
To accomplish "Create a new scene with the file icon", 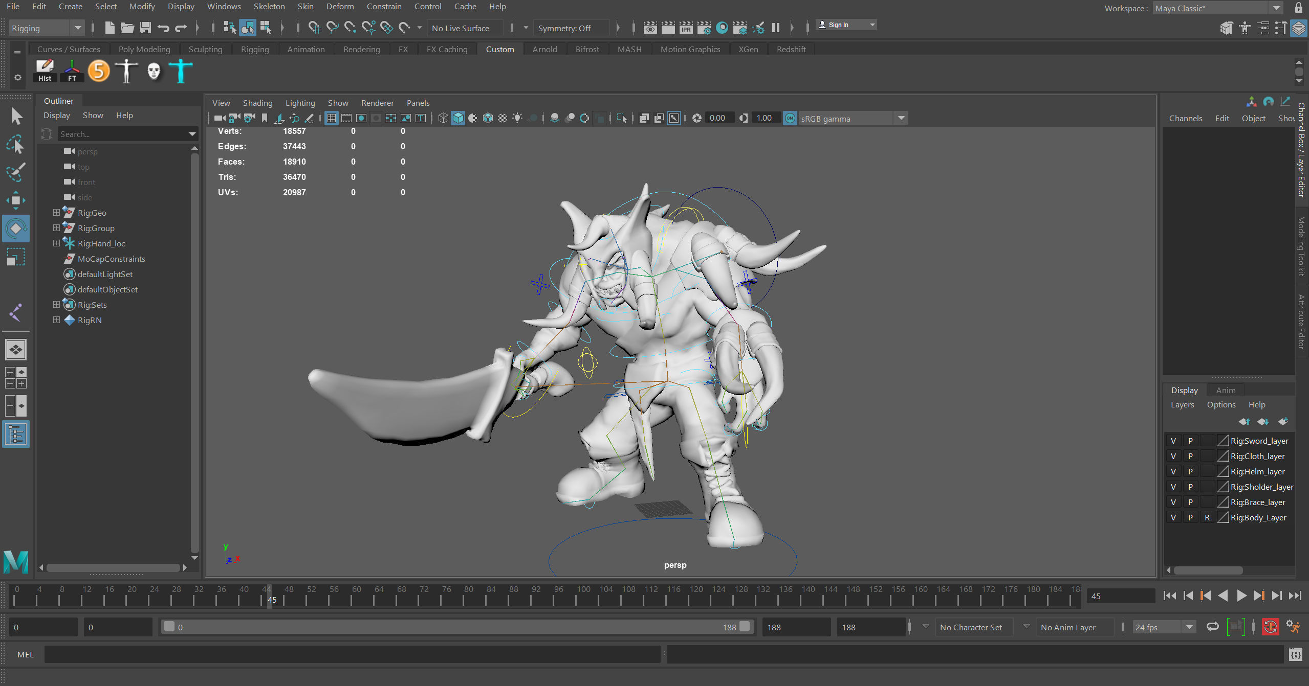I will (x=110, y=28).
